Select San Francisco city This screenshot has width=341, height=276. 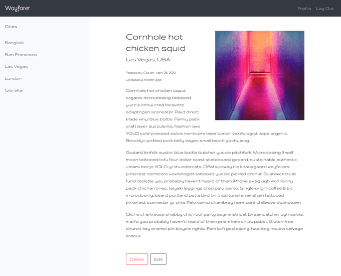(x=21, y=55)
